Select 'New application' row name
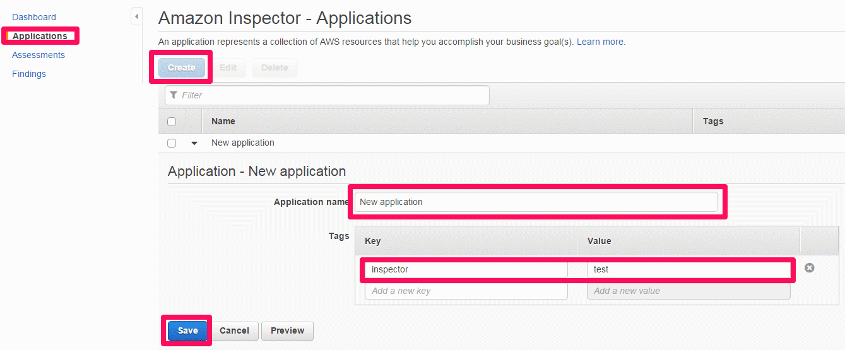This screenshot has height=350, width=845. [243, 143]
